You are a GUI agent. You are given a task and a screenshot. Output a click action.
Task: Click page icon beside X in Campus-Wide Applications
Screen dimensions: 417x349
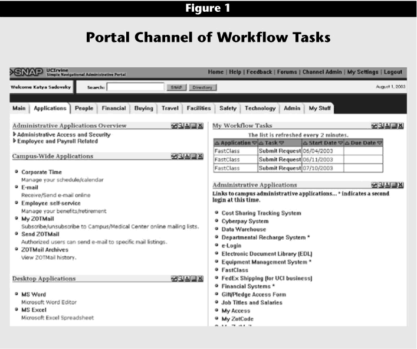click(x=194, y=156)
